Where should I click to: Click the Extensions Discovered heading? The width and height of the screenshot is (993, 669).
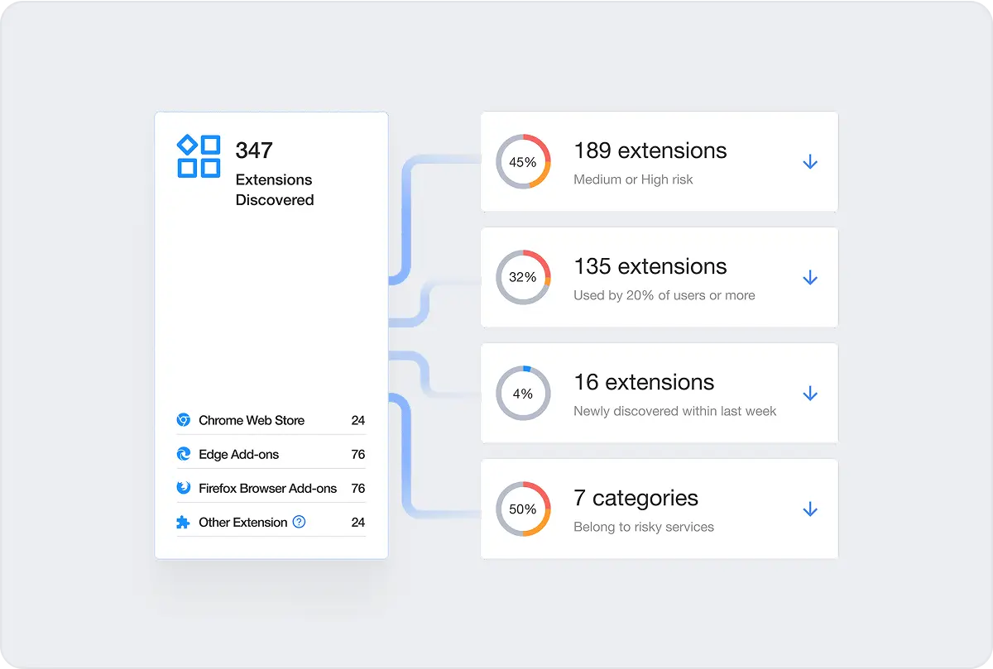tap(275, 189)
